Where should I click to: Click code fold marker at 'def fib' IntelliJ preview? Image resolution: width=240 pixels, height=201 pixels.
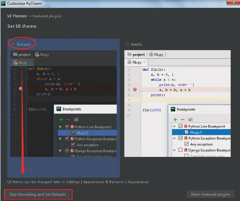coord(141,70)
